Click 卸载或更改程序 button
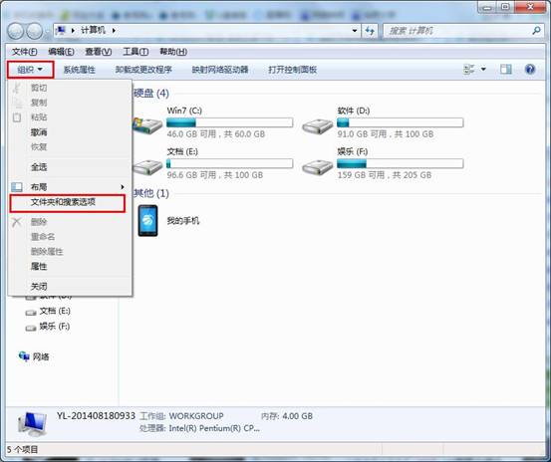The image size is (551, 462). pyautogui.click(x=143, y=70)
